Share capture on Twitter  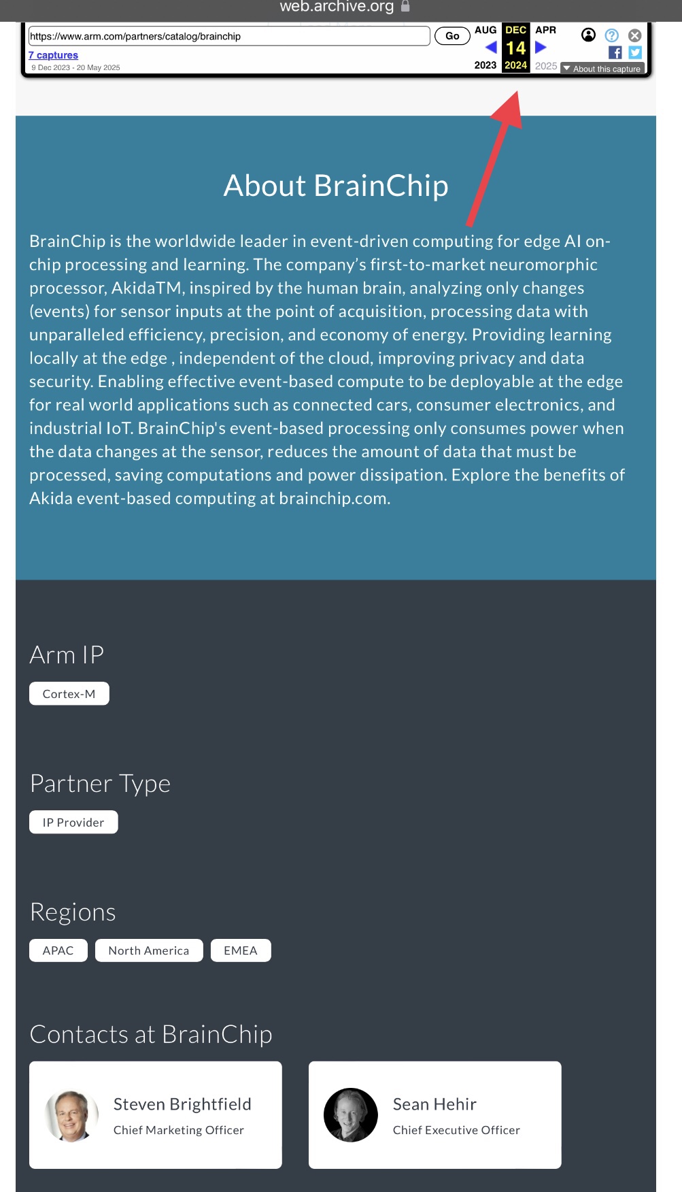point(635,52)
